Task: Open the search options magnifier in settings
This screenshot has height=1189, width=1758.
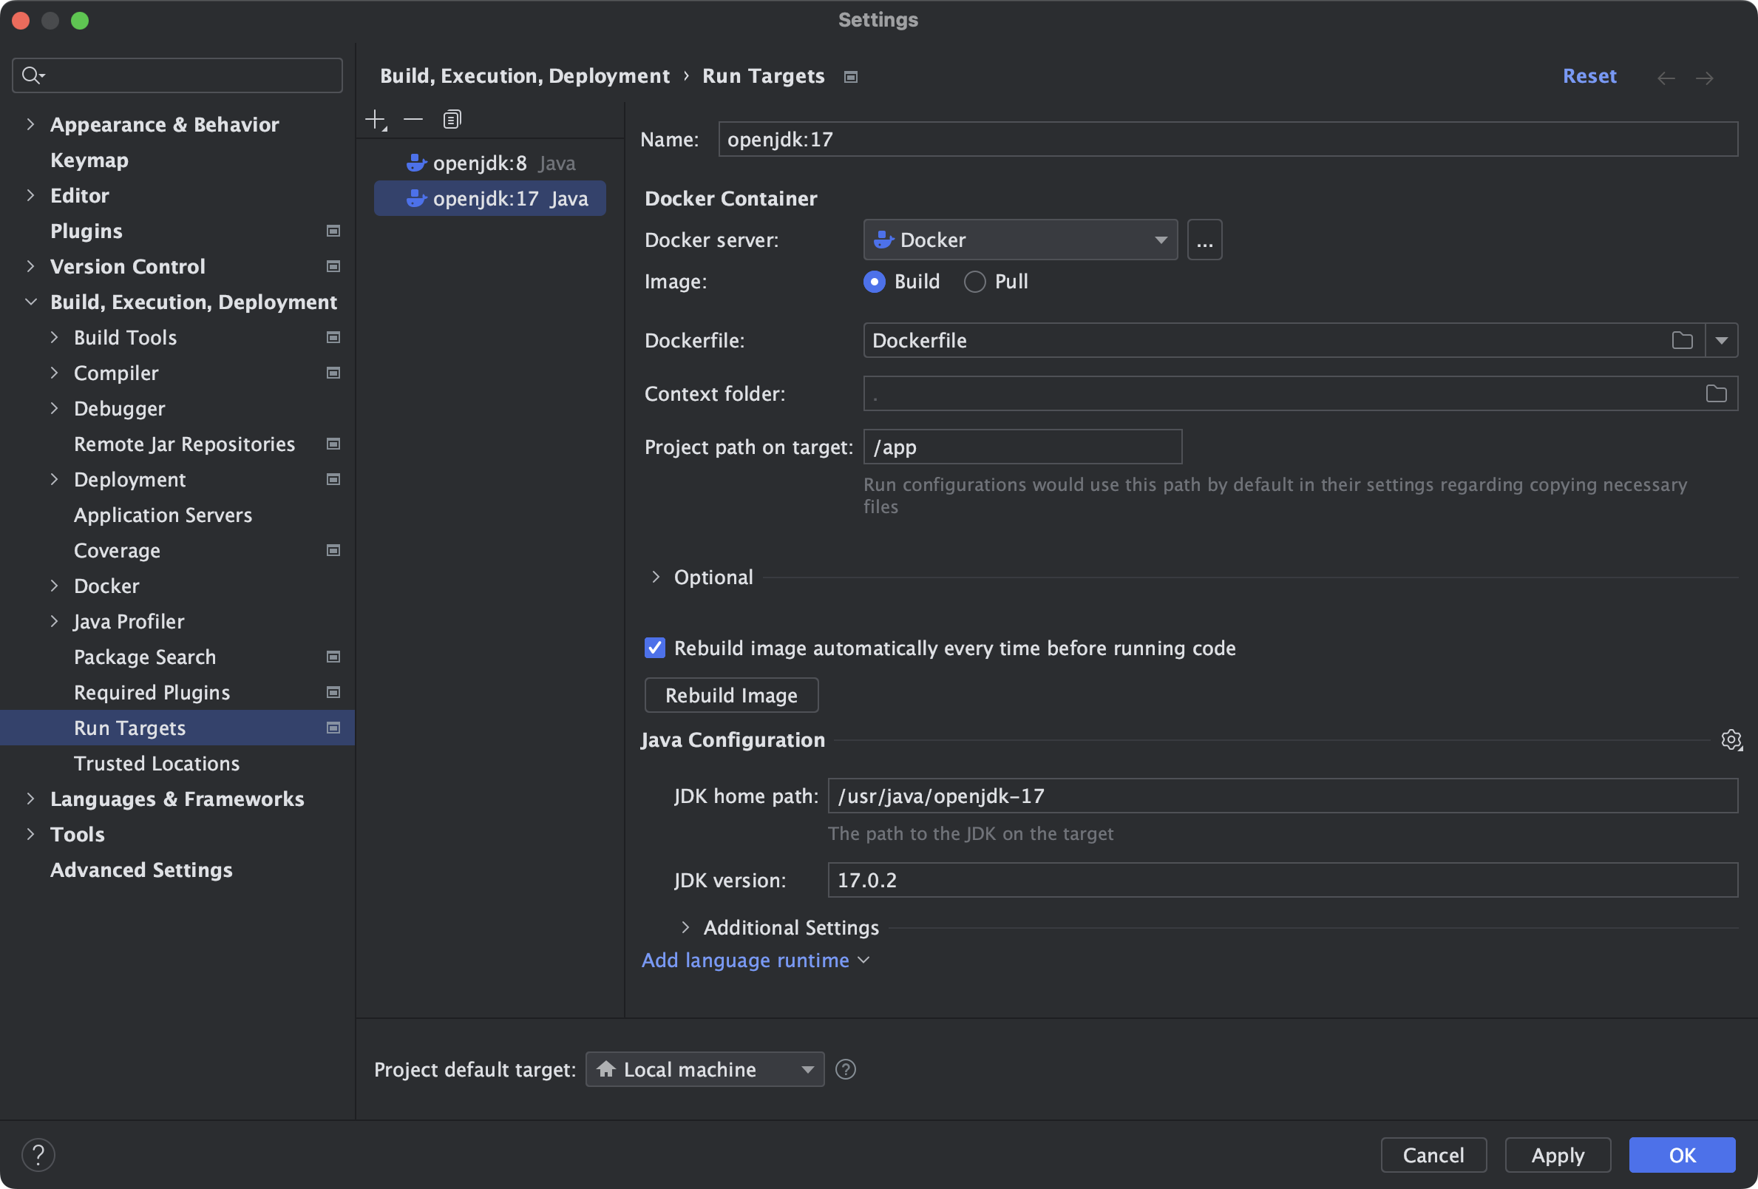Action: (x=32, y=75)
